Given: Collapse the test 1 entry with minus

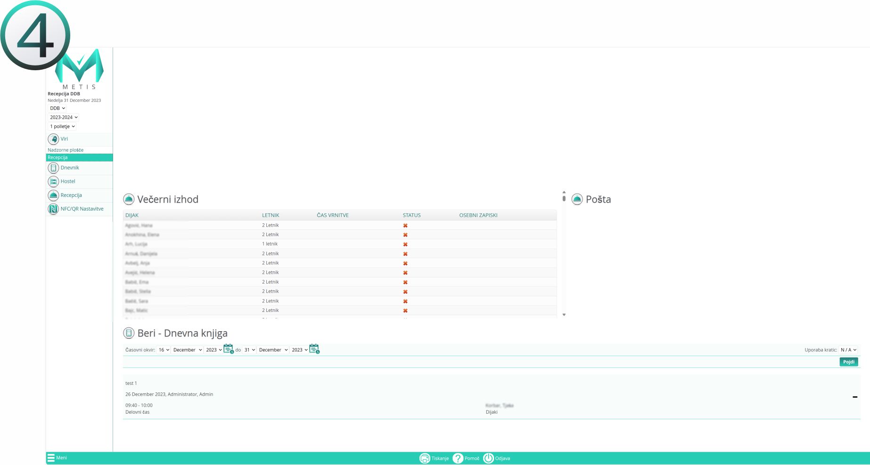Looking at the screenshot, I should (854, 397).
